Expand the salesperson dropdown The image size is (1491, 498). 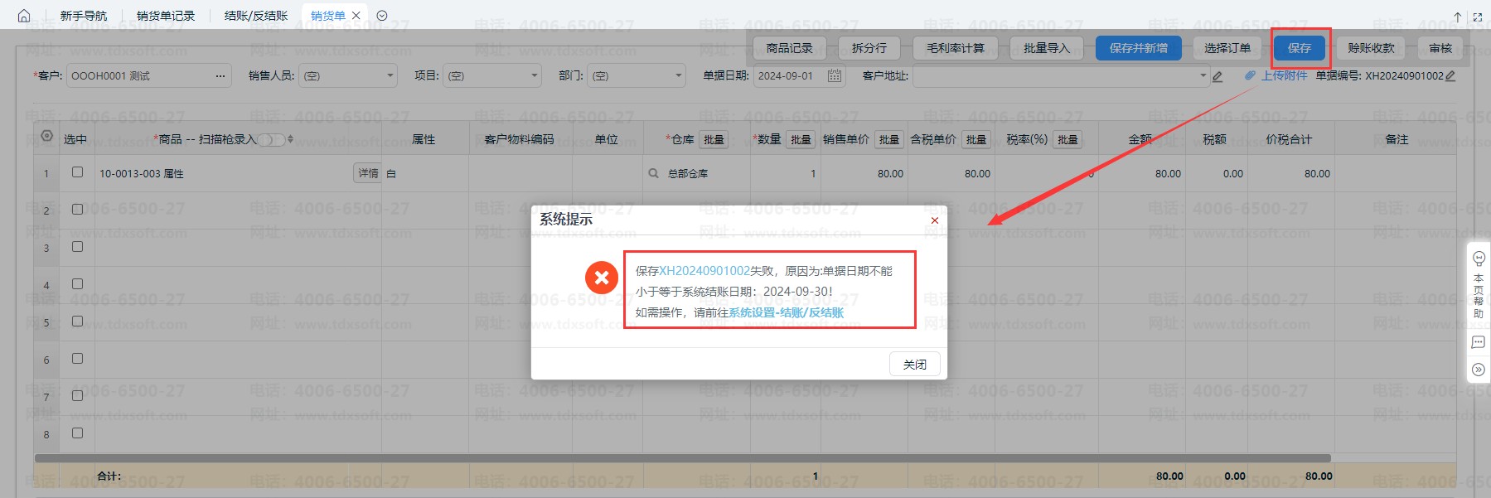390,76
